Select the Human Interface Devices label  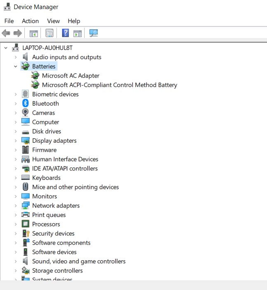pos(65,159)
